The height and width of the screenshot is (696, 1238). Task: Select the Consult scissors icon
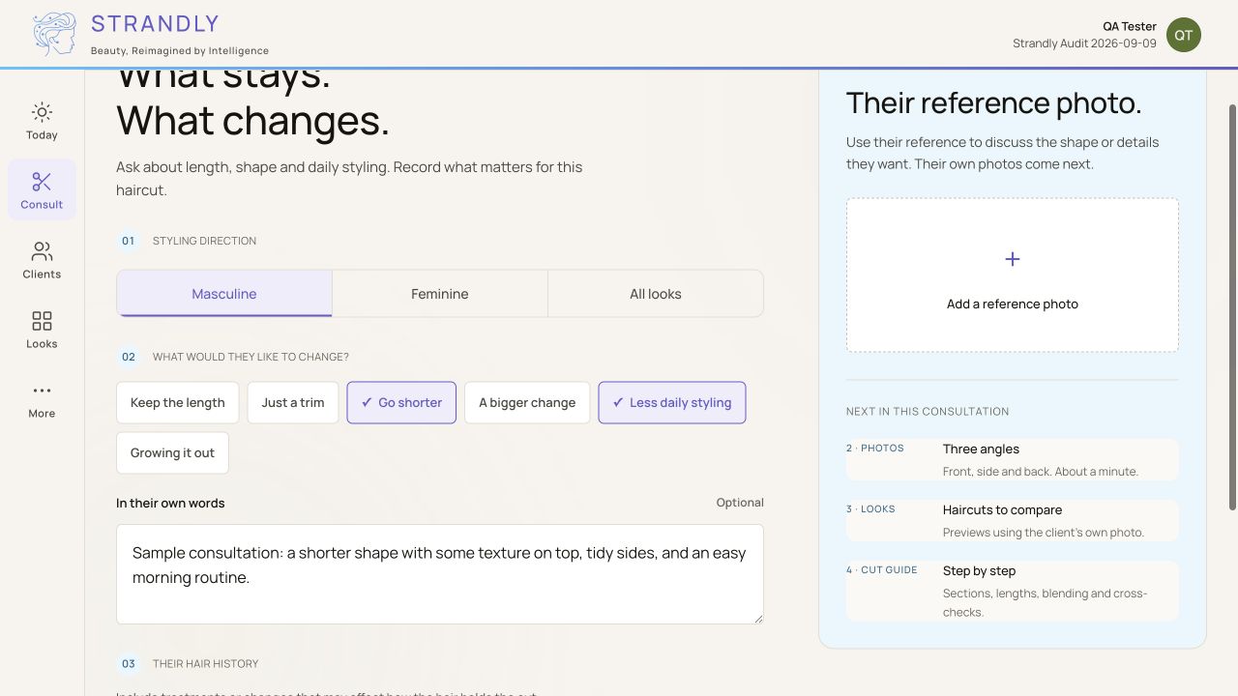[x=42, y=182]
